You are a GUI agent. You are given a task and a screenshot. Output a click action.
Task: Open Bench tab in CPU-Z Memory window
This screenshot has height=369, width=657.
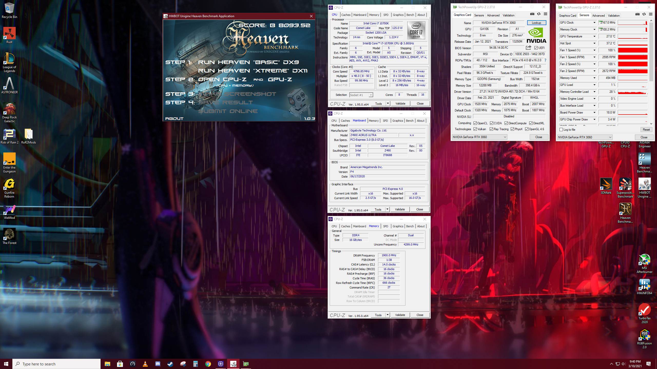(x=410, y=226)
